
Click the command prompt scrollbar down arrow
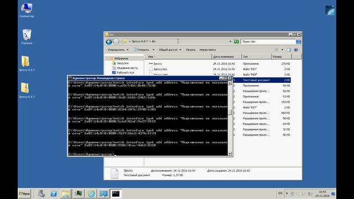pyautogui.click(x=230, y=154)
